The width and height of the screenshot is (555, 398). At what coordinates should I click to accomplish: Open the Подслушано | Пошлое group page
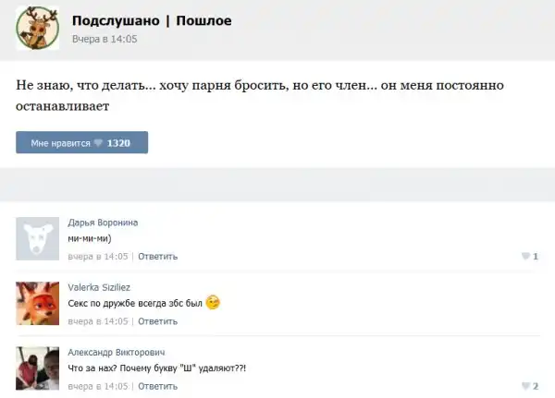[x=152, y=20]
